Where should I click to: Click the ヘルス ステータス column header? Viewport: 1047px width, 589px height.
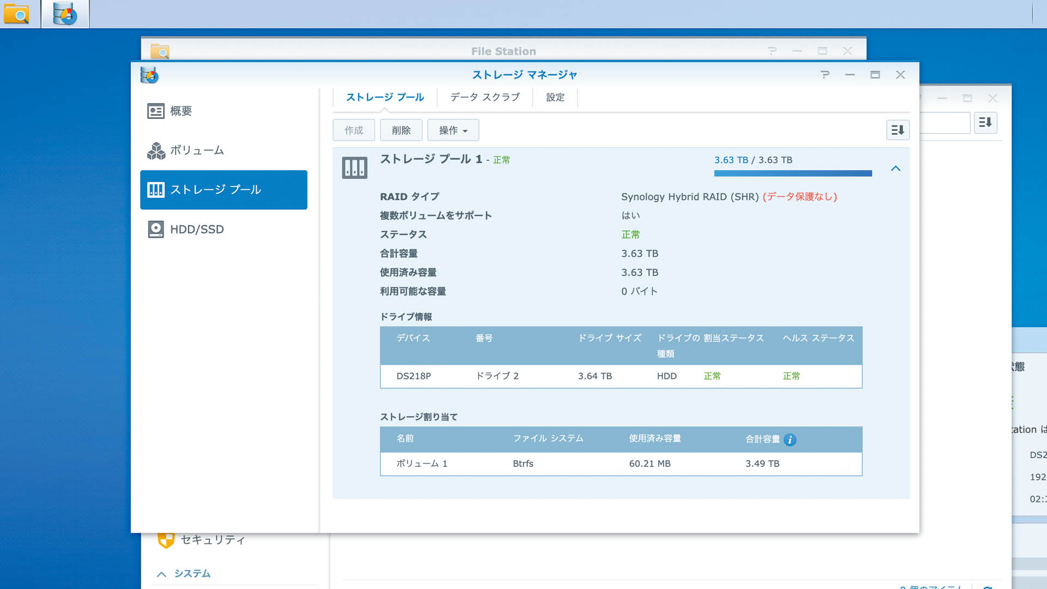819,338
